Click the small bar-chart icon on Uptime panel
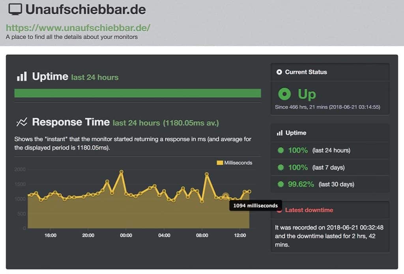The image size is (404, 274). (280, 133)
